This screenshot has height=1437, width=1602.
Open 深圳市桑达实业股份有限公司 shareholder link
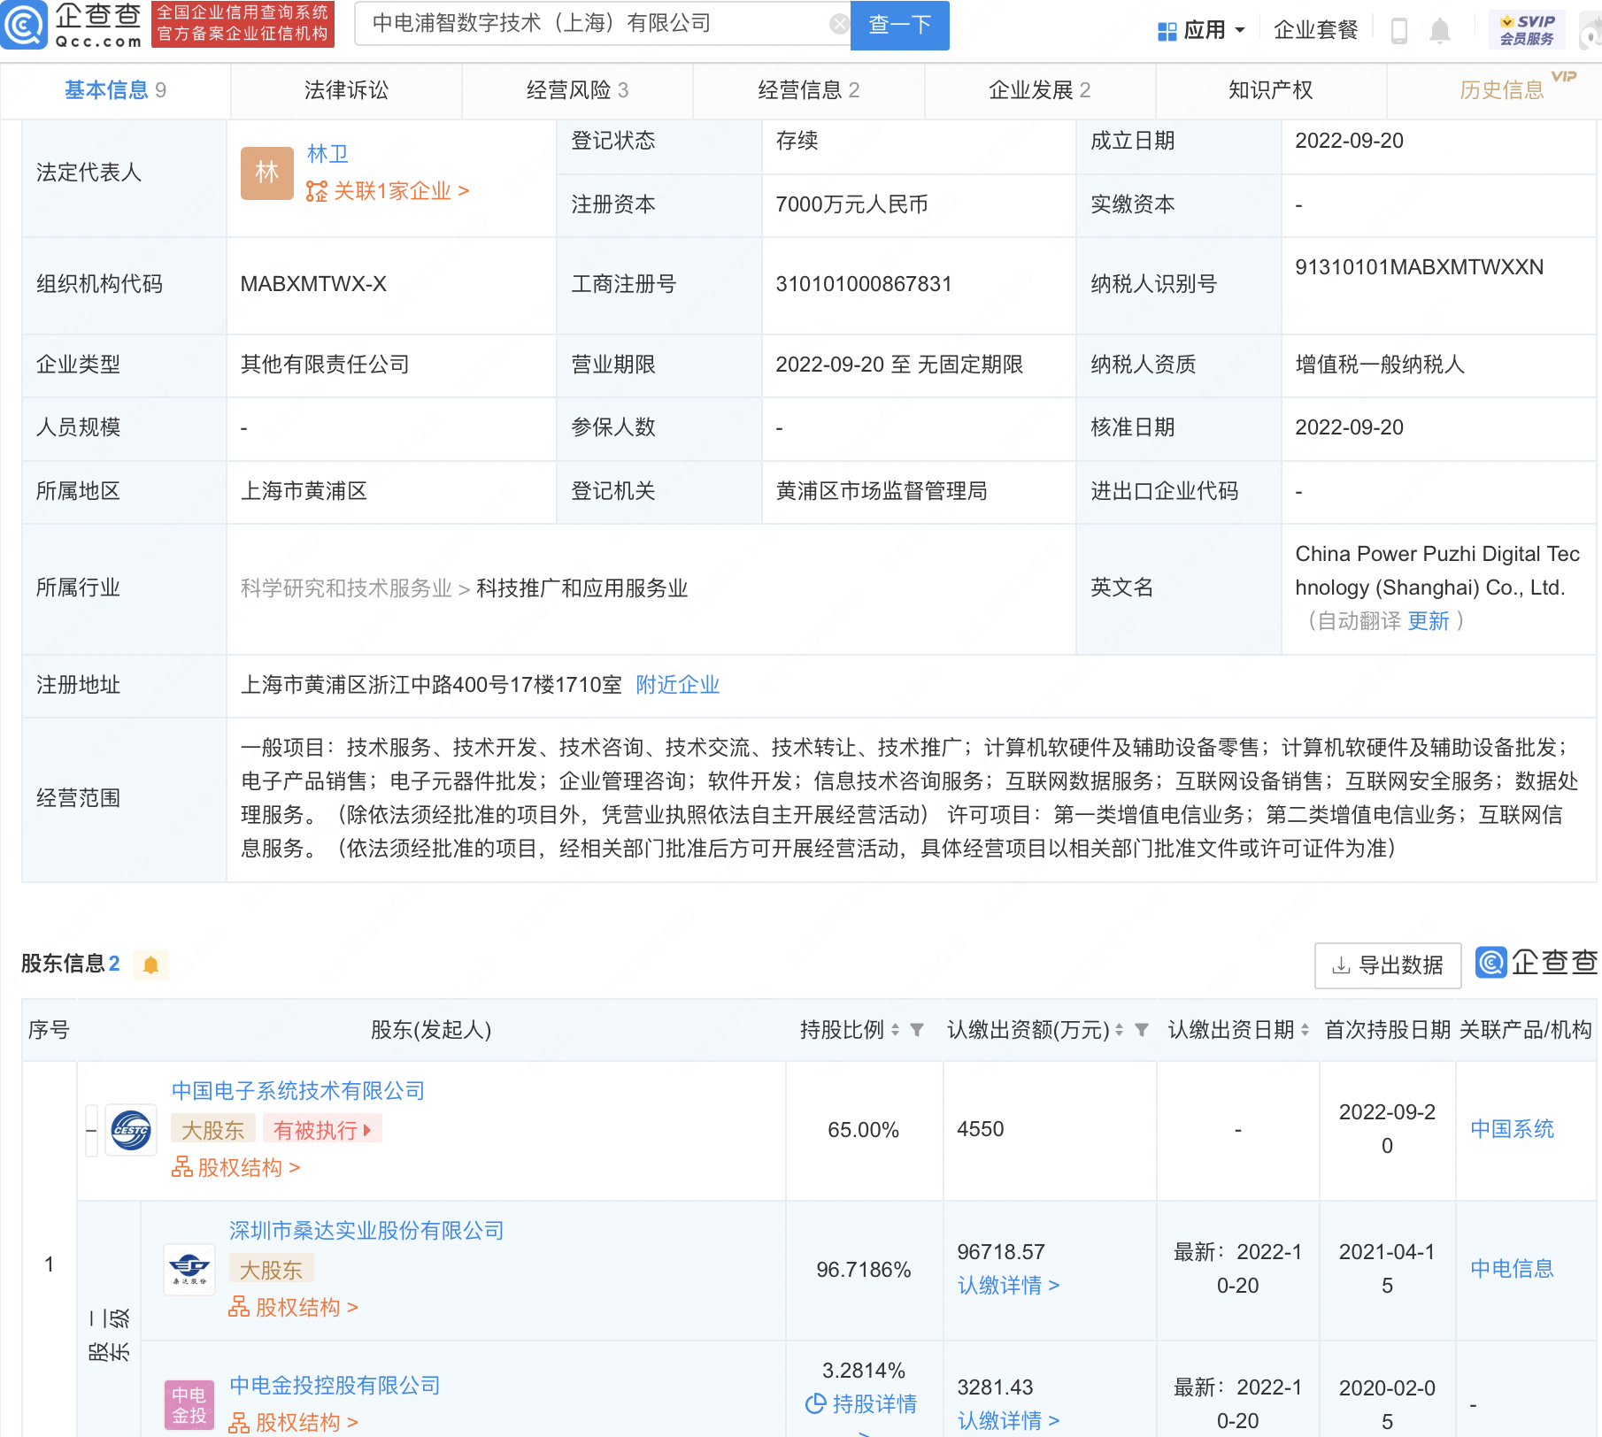366,1231
